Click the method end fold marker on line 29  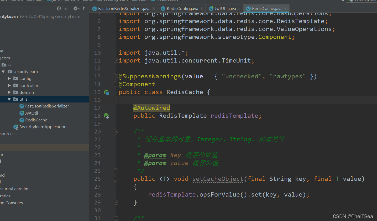[116, 202]
